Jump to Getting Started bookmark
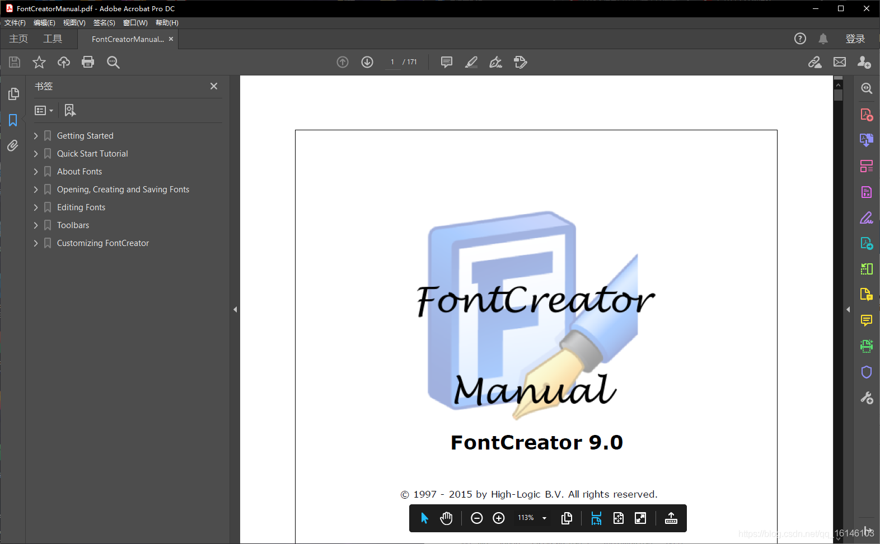 85,136
